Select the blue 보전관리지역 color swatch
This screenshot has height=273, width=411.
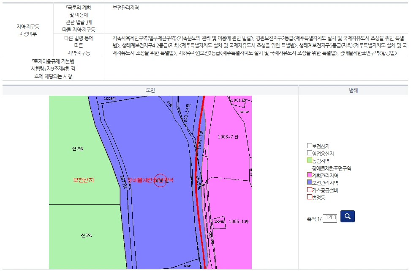pyautogui.click(x=309, y=183)
